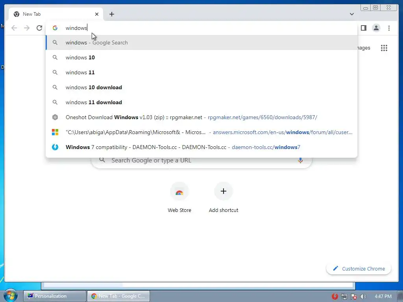This screenshot has width=403, height=302.
Task: Open the Windows Start orb
Action: [x=11, y=296]
